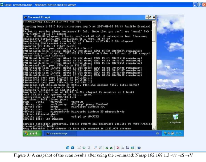Screen dimensions: 206x162
Task: Save a copy using floppy icon
Action: (128, 148)
